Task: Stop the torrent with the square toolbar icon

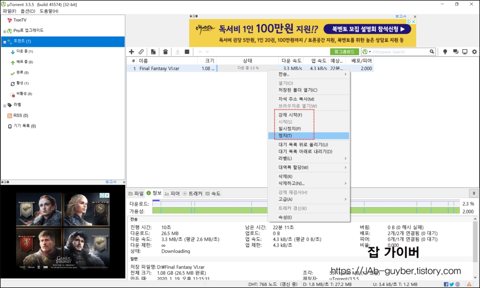Action: coord(187,52)
